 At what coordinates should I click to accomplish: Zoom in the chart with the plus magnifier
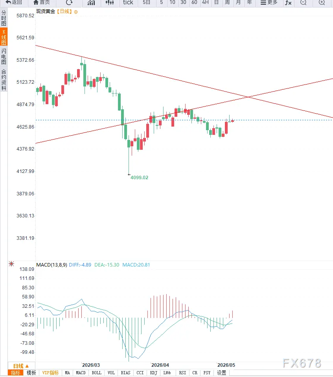(x=322, y=2)
